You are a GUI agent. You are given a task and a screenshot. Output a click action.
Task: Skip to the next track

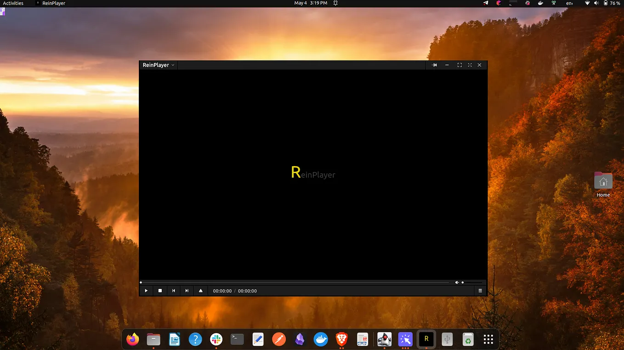point(187,291)
